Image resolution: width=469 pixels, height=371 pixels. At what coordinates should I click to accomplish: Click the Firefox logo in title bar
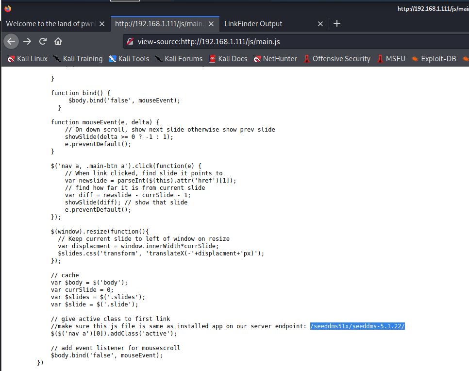pos(7,8)
